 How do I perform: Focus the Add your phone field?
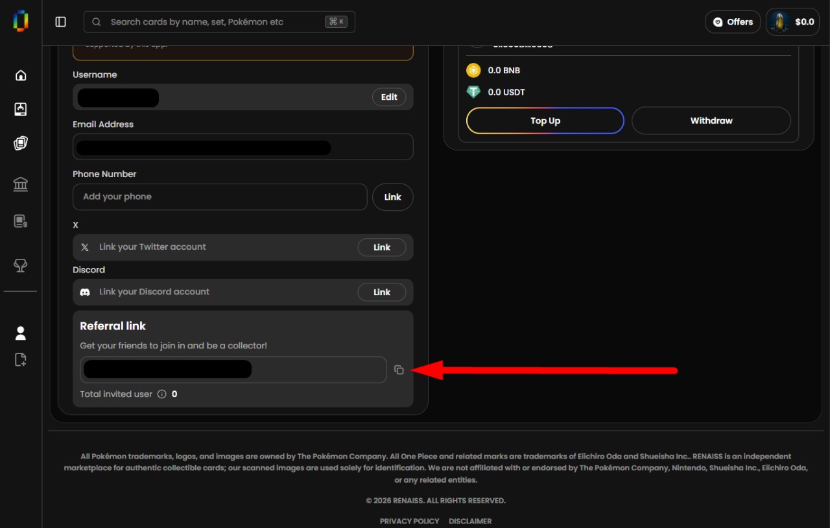coord(220,197)
